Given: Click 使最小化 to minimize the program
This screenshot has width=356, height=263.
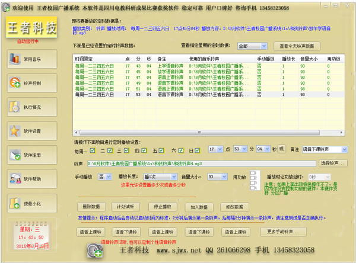Looking at the screenshot, I should point(30,204).
